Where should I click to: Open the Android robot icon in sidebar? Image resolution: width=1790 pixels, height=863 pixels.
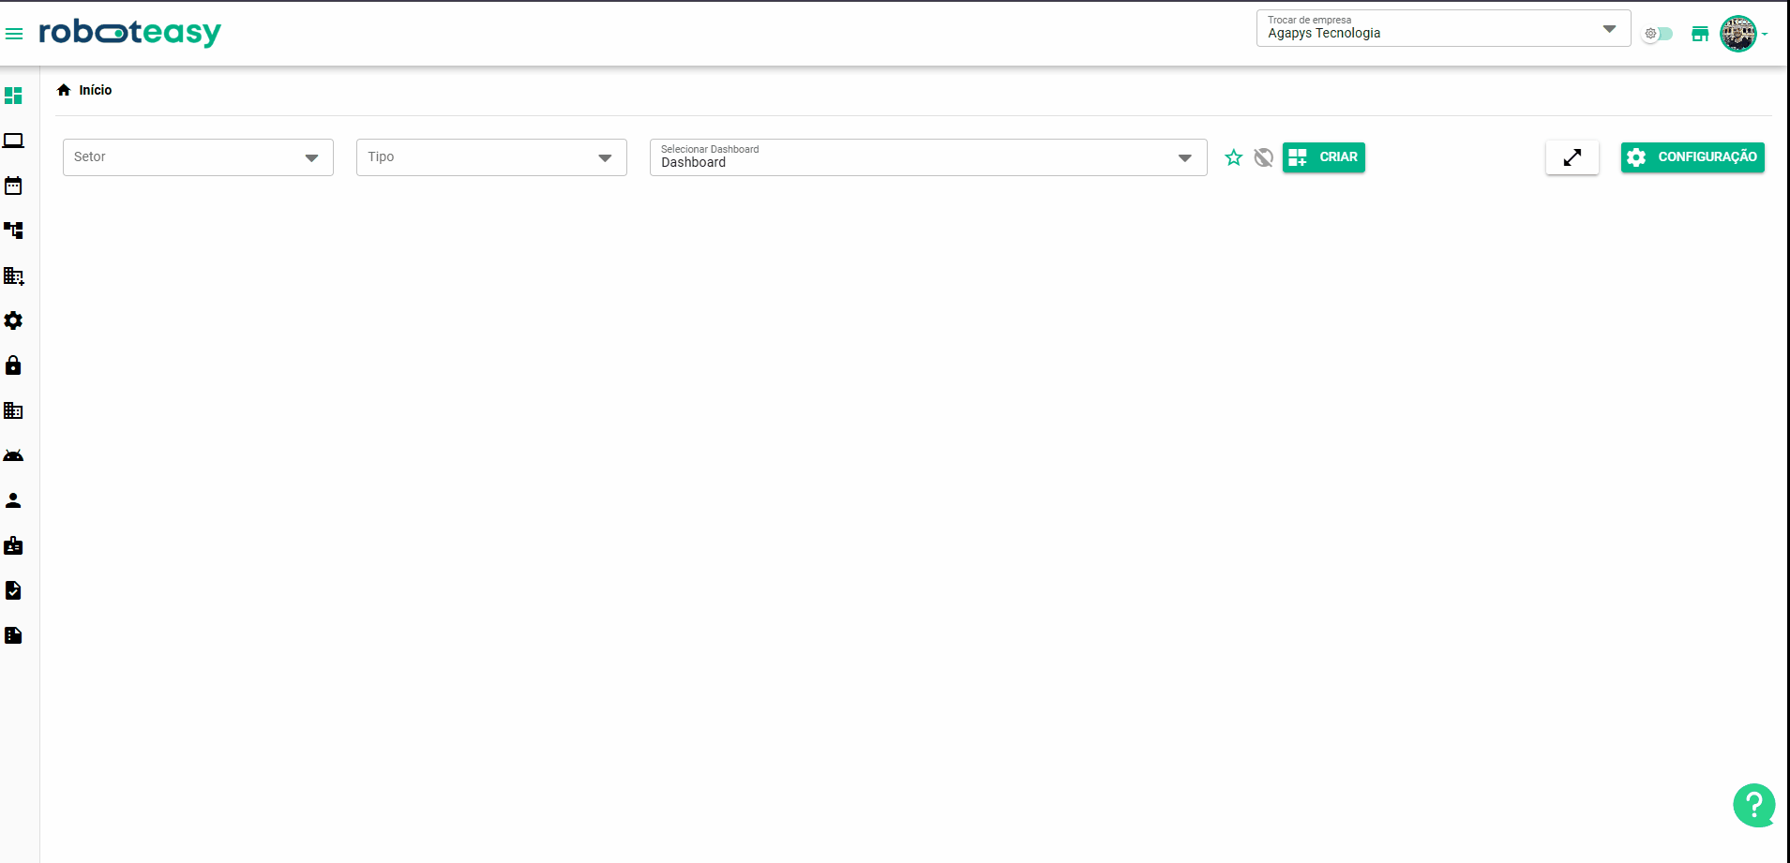(13, 455)
